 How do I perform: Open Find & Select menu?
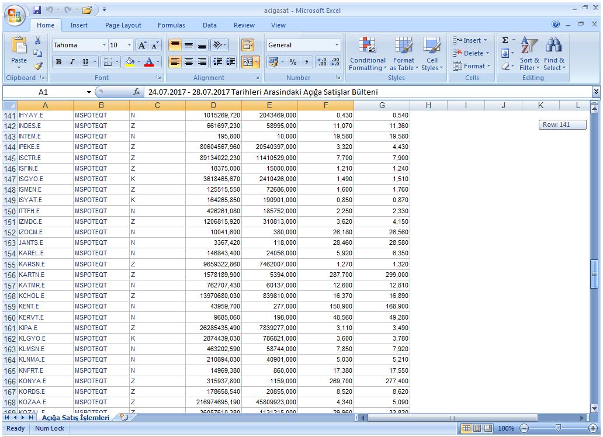[x=554, y=54]
